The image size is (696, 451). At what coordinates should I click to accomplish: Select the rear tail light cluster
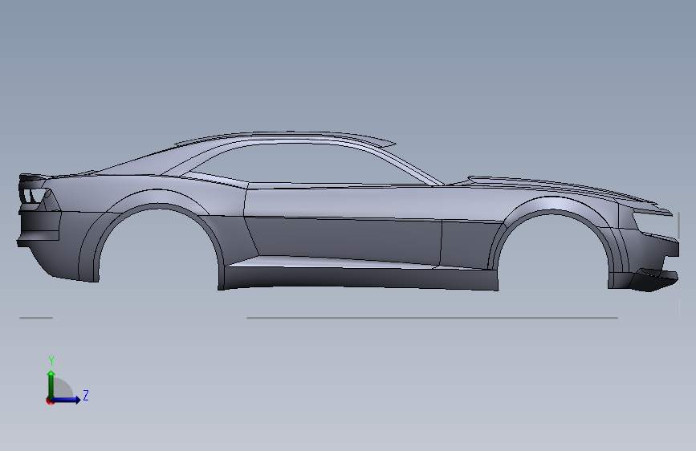pos(33,195)
